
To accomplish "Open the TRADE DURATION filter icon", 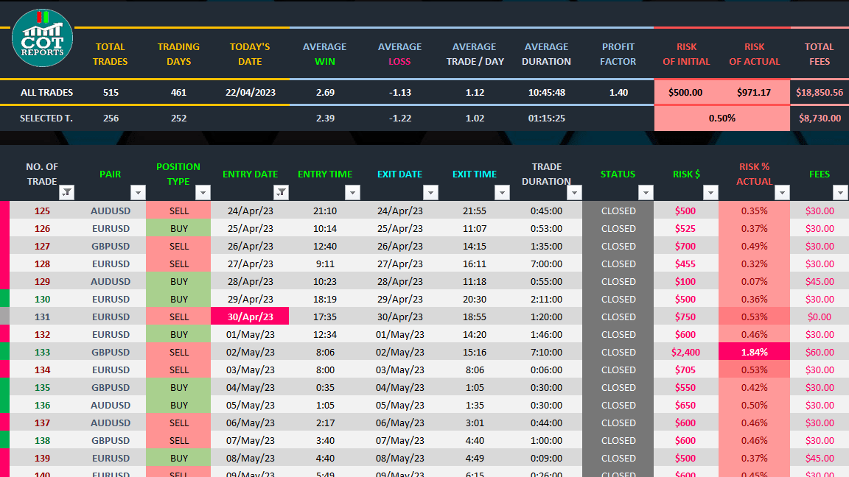I will coord(575,192).
